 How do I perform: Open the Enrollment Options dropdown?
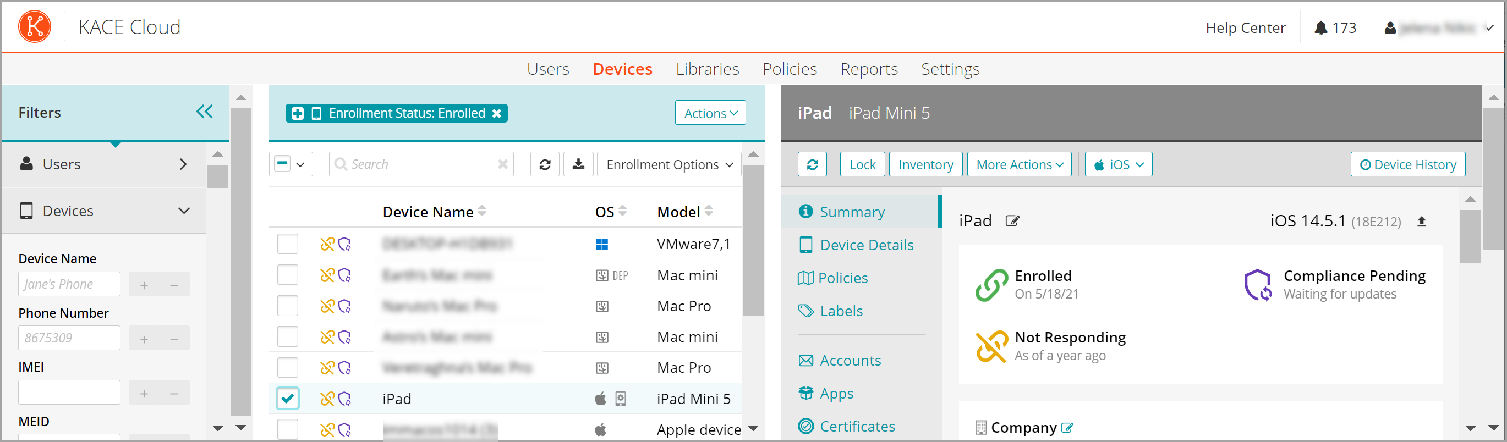(668, 164)
